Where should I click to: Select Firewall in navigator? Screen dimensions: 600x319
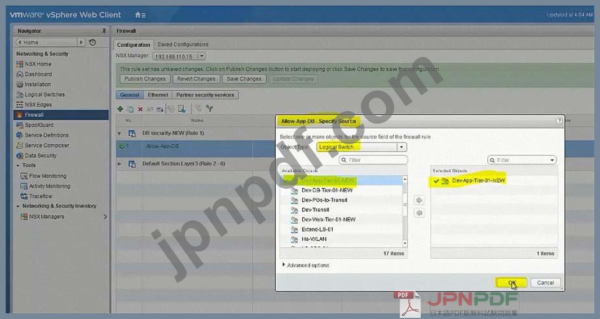[x=61, y=115]
